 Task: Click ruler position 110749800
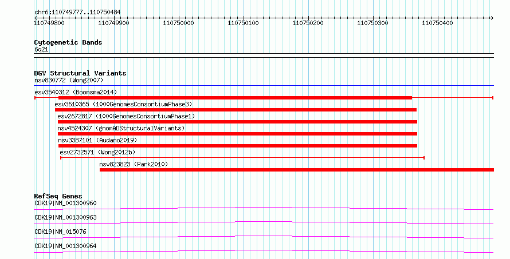pyautogui.click(x=49, y=23)
